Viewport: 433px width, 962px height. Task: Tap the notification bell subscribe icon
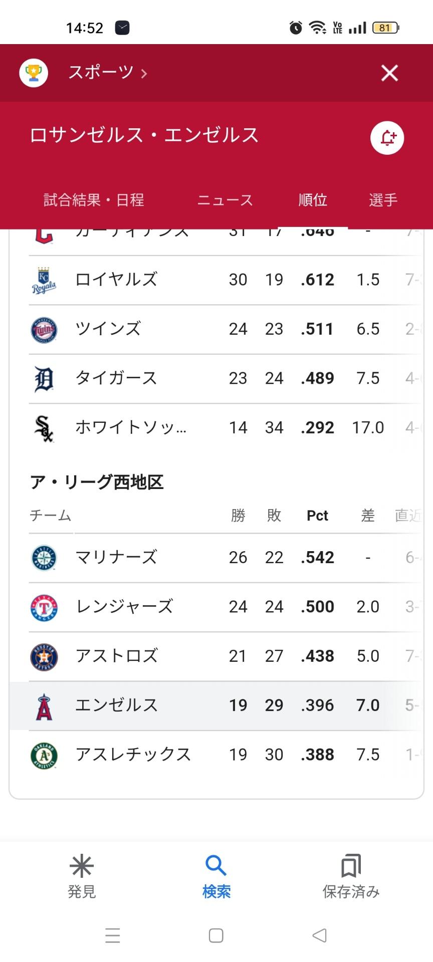tap(387, 138)
